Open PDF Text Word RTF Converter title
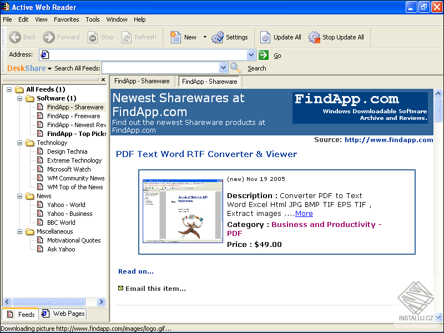Image resolution: width=444 pixels, height=333 pixels. [x=206, y=154]
